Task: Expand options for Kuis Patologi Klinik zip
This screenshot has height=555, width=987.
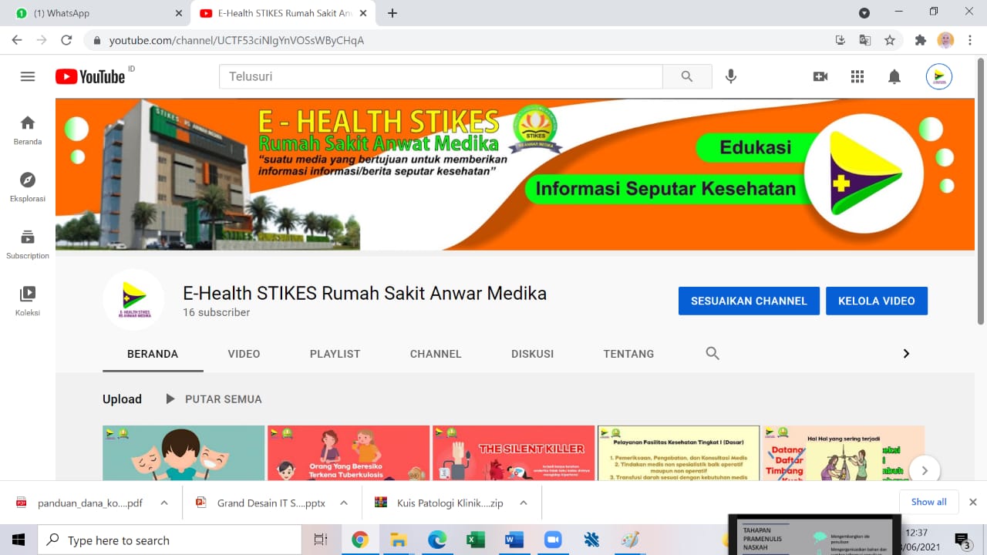Action: click(x=523, y=503)
